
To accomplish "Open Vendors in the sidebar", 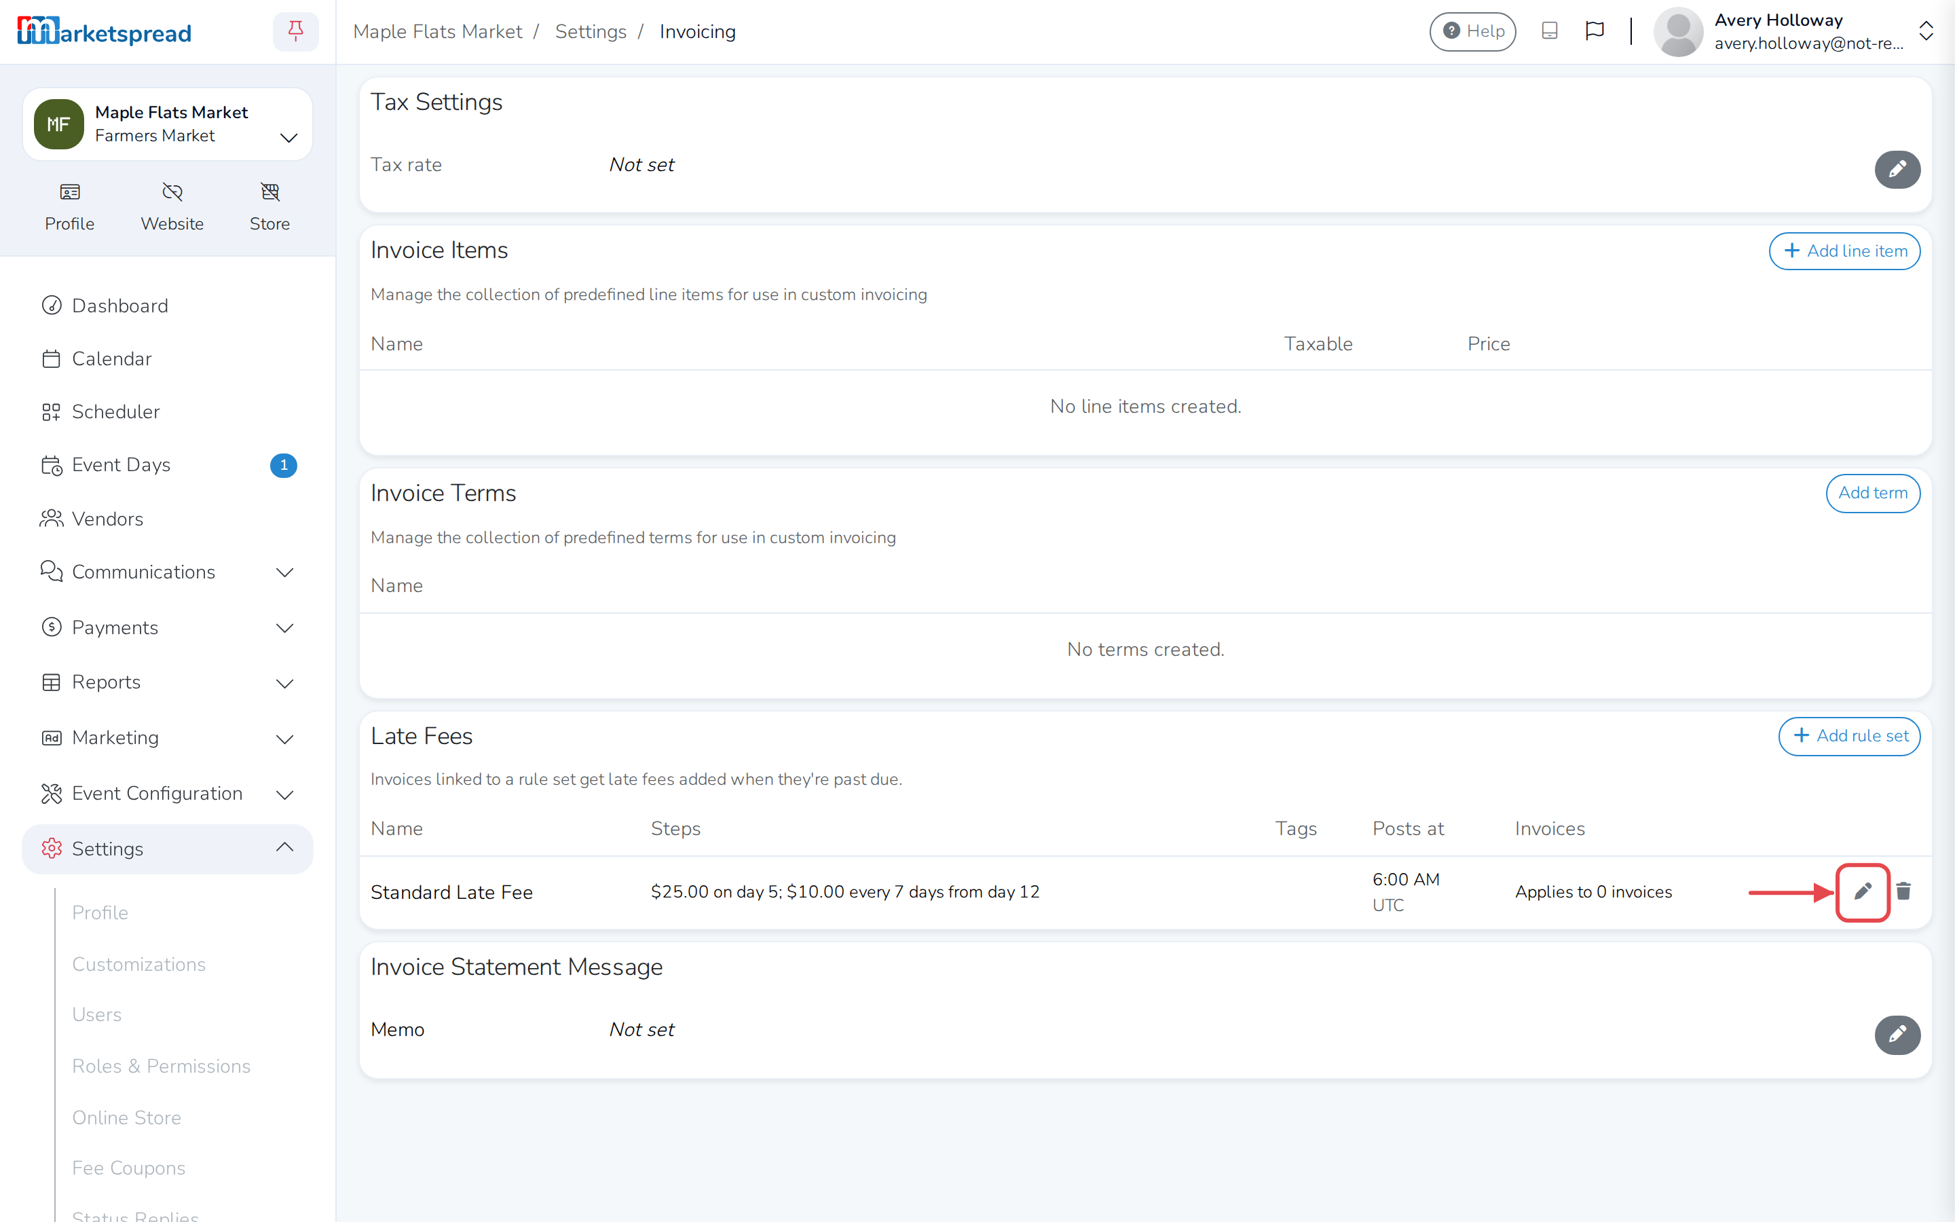I will pyautogui.click(x=167, y=519).
